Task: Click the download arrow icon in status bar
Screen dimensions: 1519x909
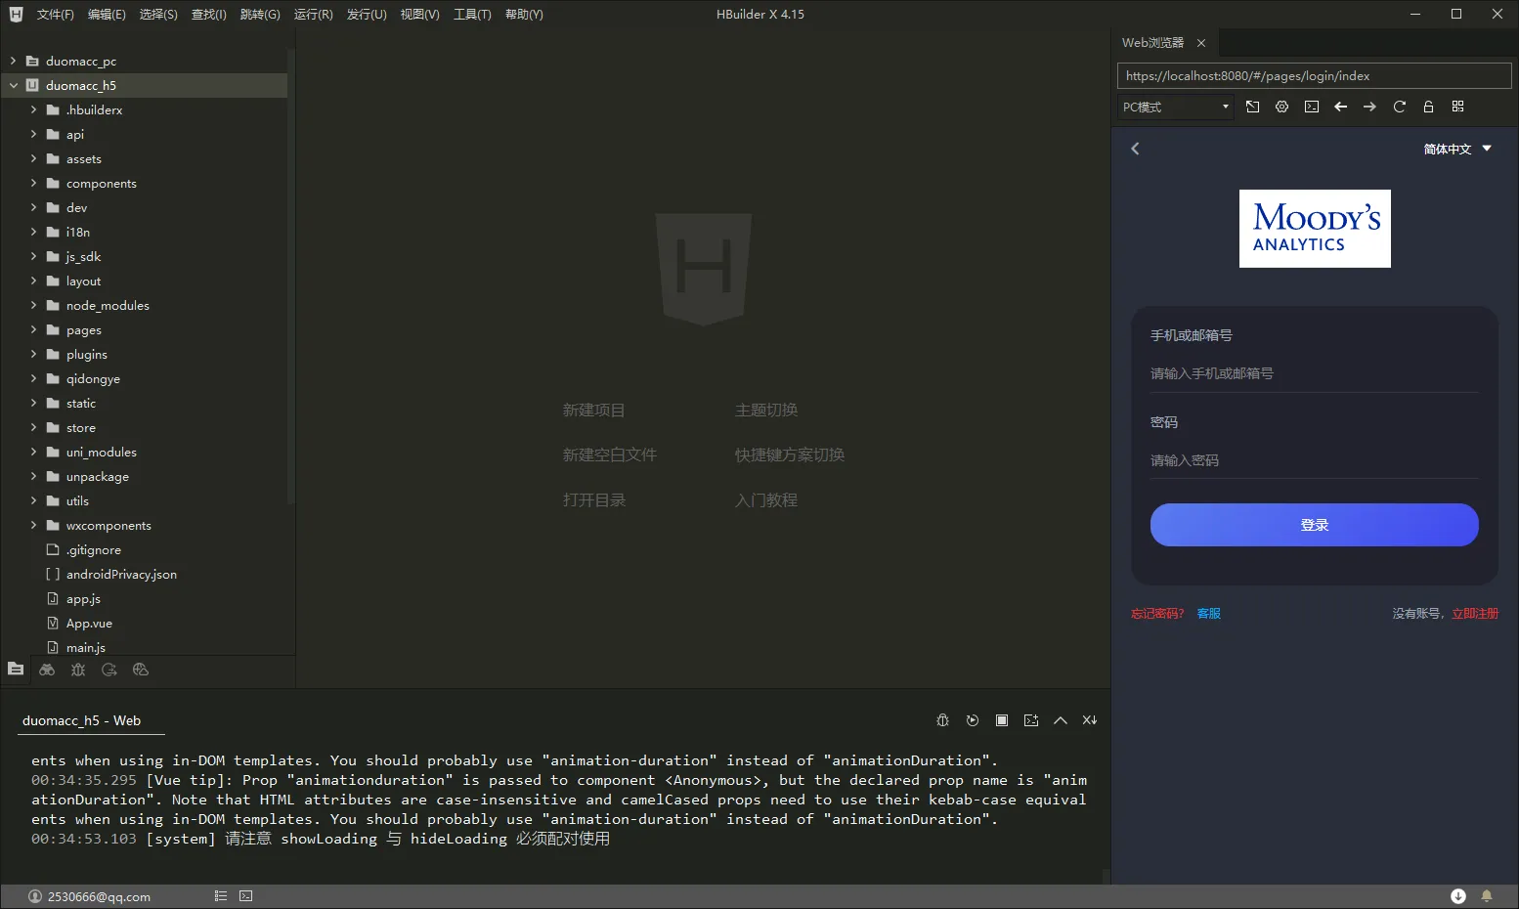Action: (x=1458, y=896)
